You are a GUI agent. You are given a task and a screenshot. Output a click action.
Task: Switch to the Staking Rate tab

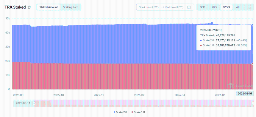click(x=71, y=7)
